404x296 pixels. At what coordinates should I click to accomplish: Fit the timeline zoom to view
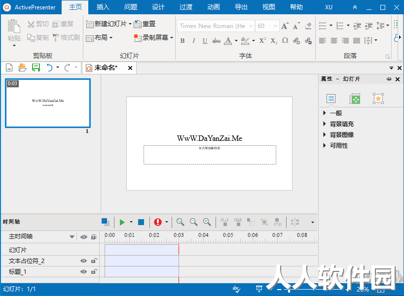coord(180,222)
